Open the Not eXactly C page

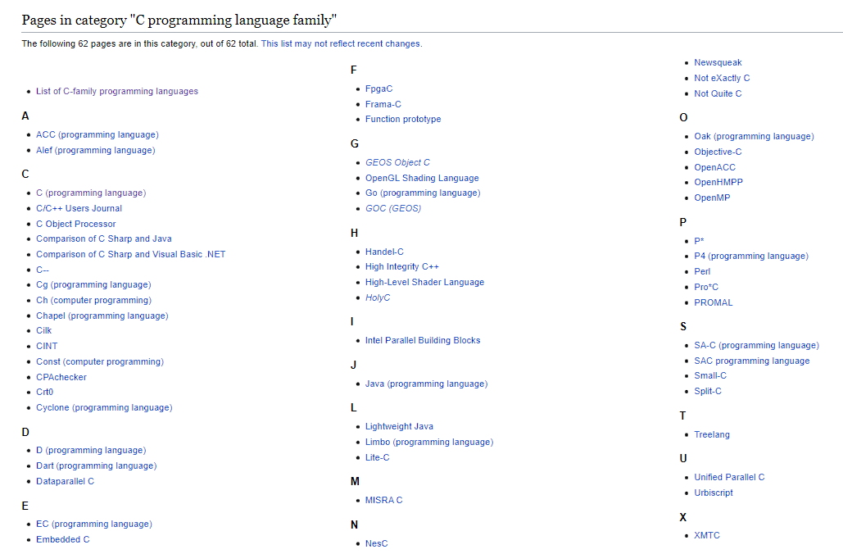tap(722, 79)
